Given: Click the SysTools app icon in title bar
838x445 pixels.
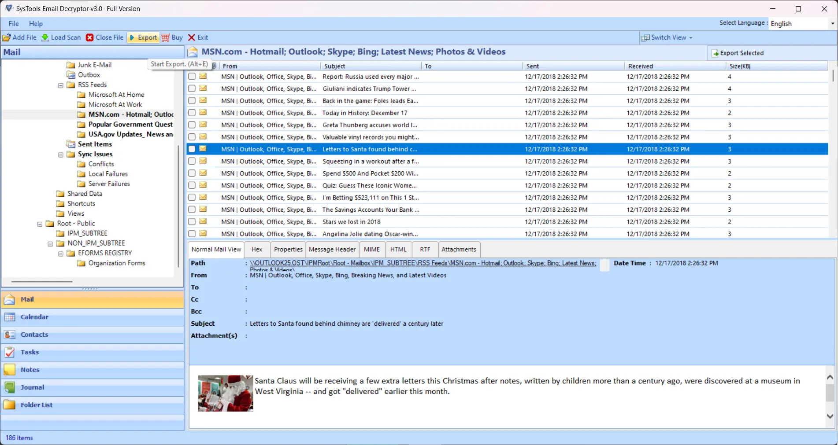Looking at the screenshot, I should [x=8, y=8].
